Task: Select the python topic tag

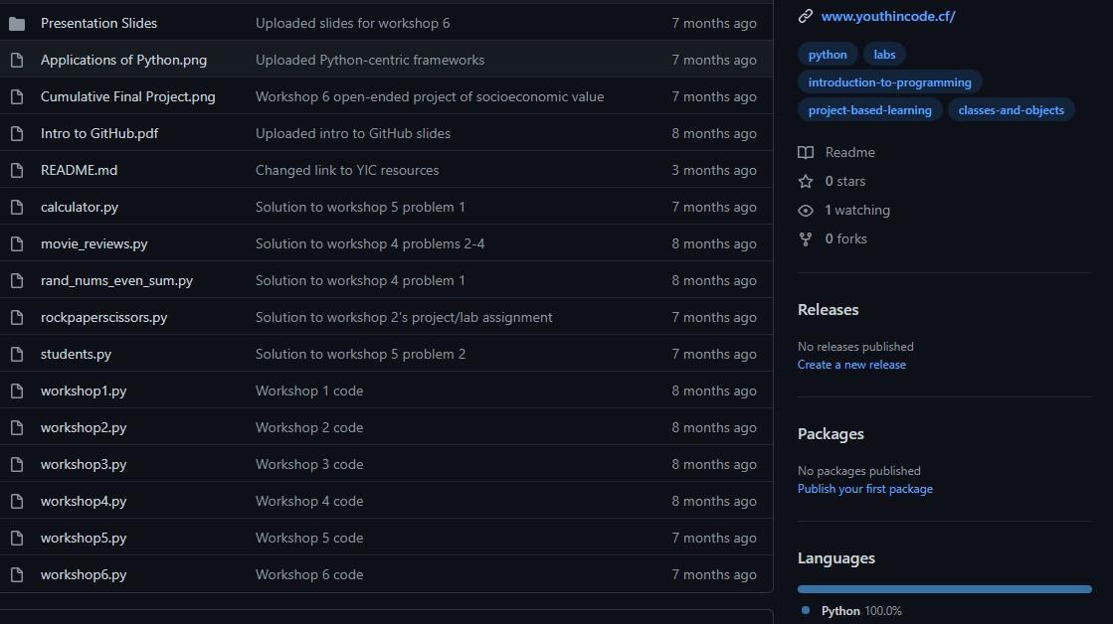Action: (828, 55)
